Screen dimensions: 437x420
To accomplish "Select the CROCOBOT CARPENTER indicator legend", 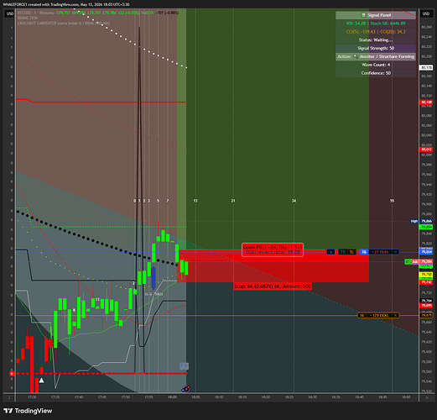I will (64, 24).
